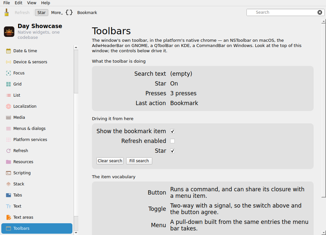Screen dimensions: 326x235
Task: Click the Focus target icon in sidebar
Action: tap(8, 73)
